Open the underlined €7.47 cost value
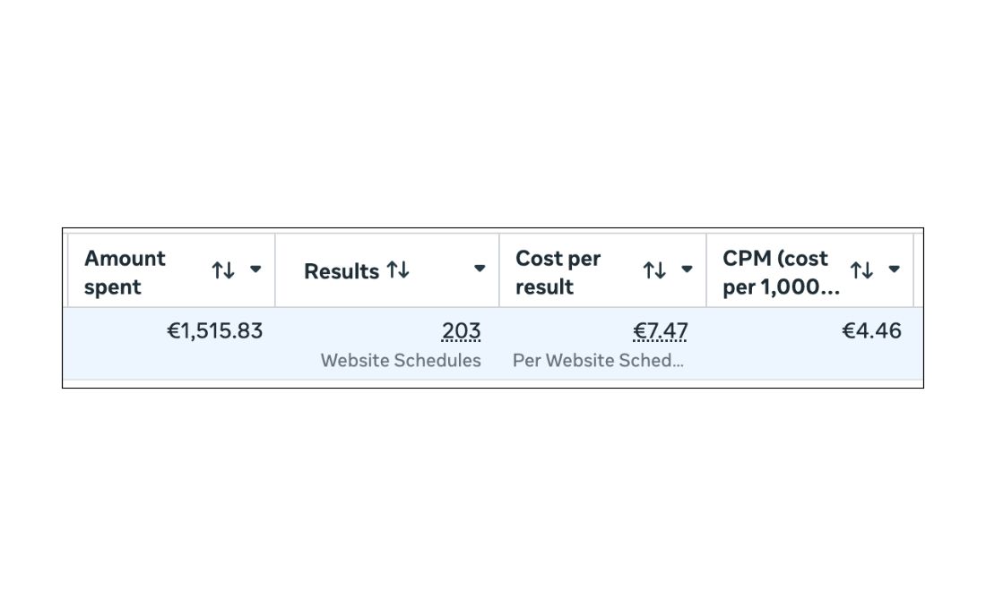986x616 pixels. [661, 331]
